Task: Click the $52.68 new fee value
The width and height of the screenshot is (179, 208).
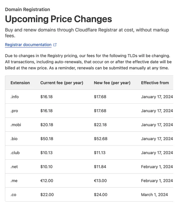Action: [x=101, y=139]
